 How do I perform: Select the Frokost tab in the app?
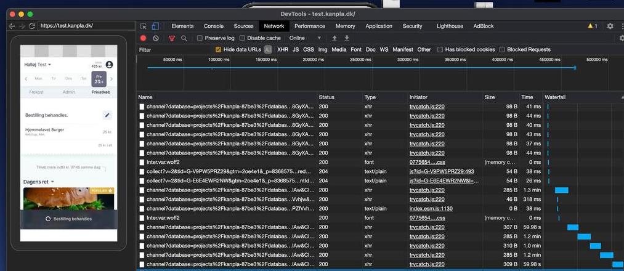click(36, 92)
